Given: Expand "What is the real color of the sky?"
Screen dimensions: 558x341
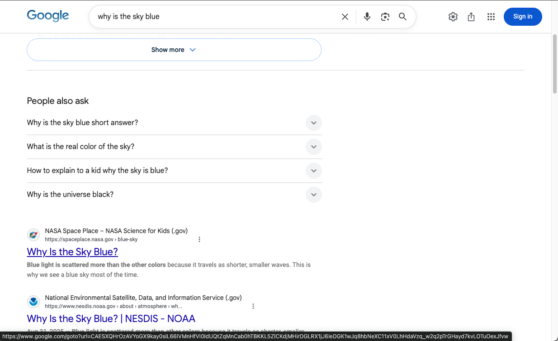Looking at the screenshot, I should [175, 147].
